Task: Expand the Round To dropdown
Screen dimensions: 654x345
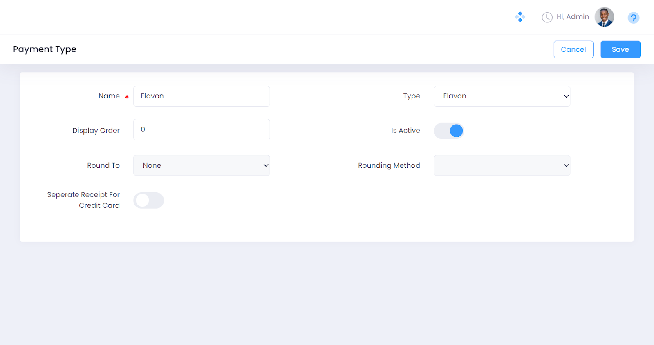Action: [x=202, y=165]
